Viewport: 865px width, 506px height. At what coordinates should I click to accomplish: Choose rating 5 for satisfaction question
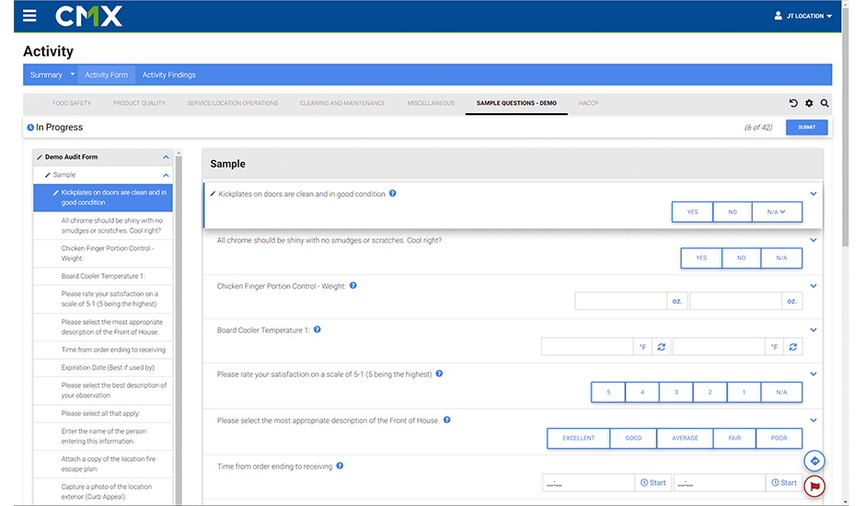[608, 392]
